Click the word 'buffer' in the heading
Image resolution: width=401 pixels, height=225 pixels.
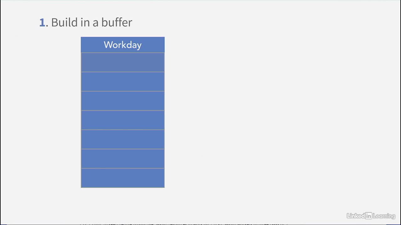point(117,22)
